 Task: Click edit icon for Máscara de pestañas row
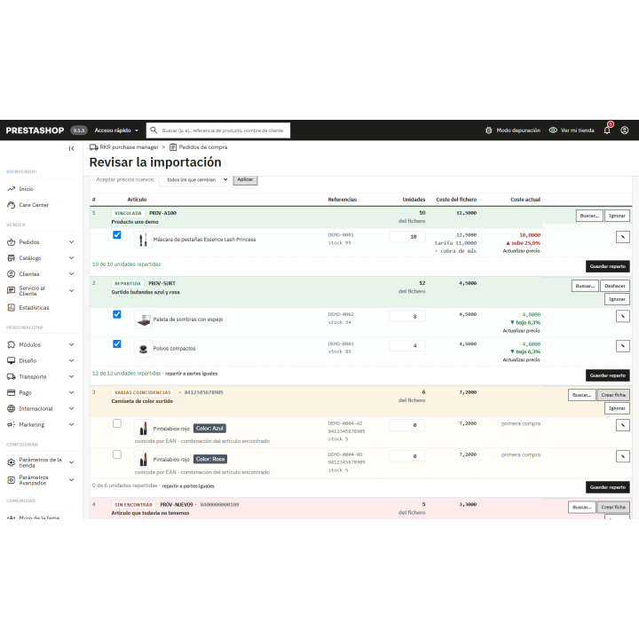coord(623,237)
